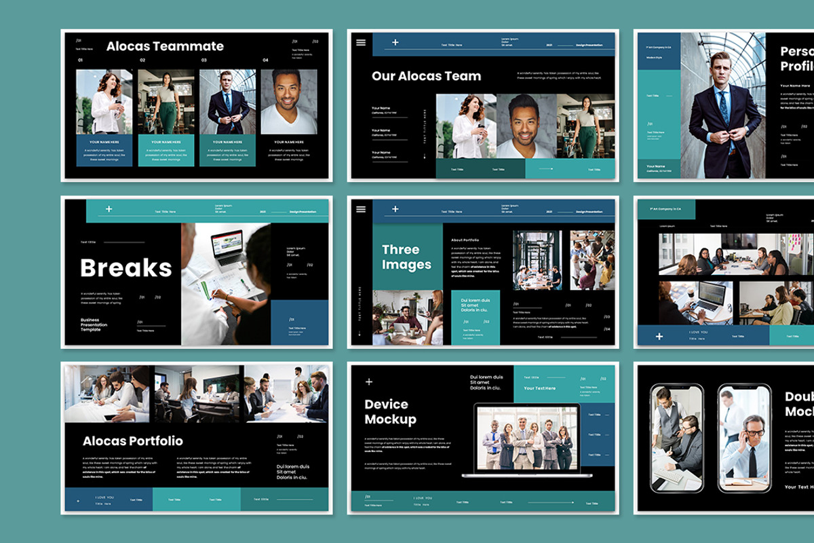Select the large Breaks title text
814x543 pixels.
click(126, 268)
